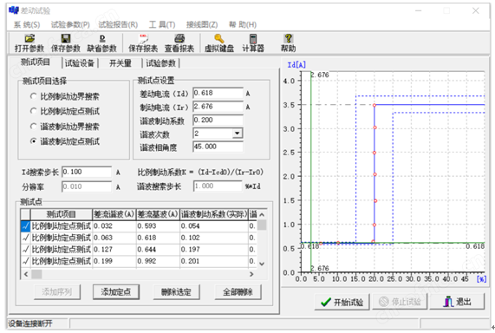Save report with 保存报表 icon

coord(143,43)
